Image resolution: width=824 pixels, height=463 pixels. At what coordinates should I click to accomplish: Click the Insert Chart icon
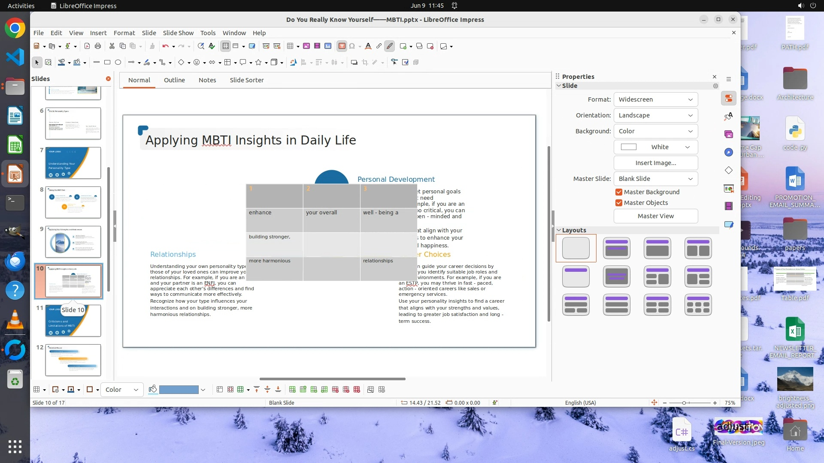tap(328, 46)
